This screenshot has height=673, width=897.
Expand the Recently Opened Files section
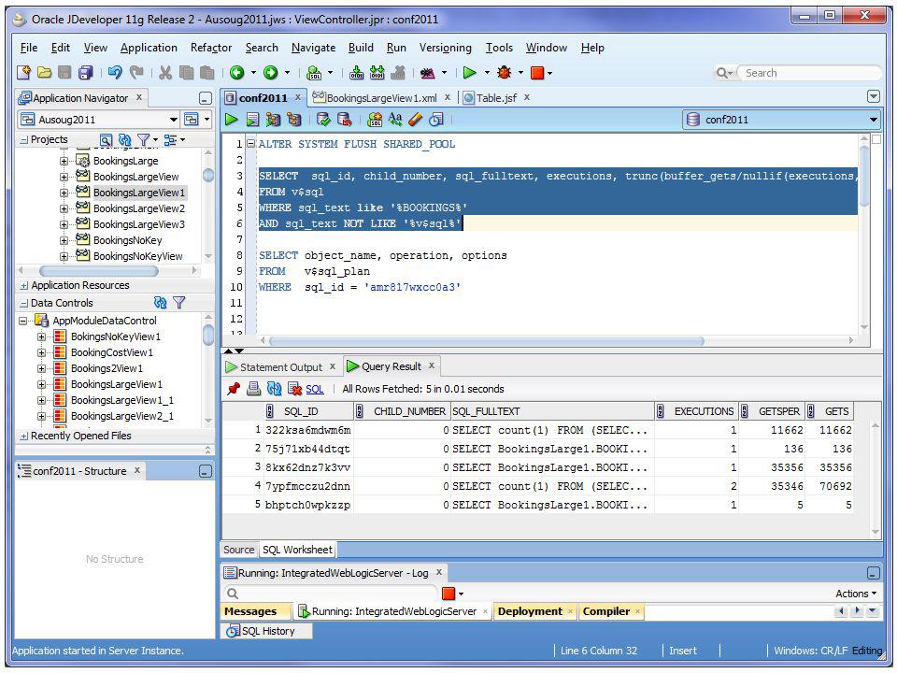coord(24,437)
